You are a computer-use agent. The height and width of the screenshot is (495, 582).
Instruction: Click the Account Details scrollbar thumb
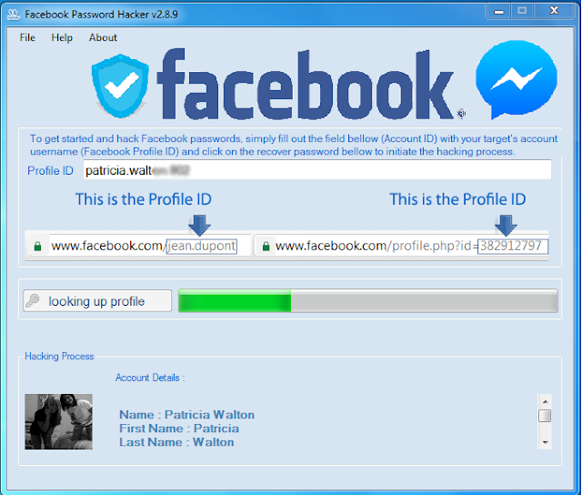[545, 416]
